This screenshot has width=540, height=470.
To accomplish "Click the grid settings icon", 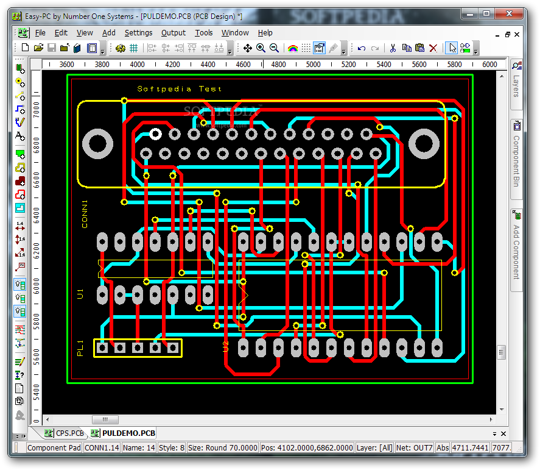I will coord(133,48).
